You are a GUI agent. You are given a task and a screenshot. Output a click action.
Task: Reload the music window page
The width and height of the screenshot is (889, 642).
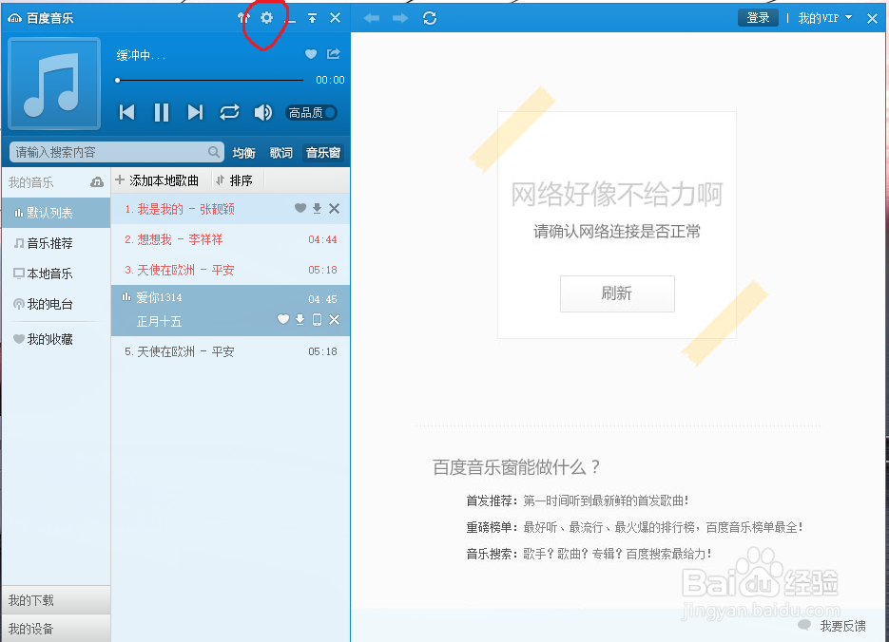pyautogui.click(x=430, y=18)
